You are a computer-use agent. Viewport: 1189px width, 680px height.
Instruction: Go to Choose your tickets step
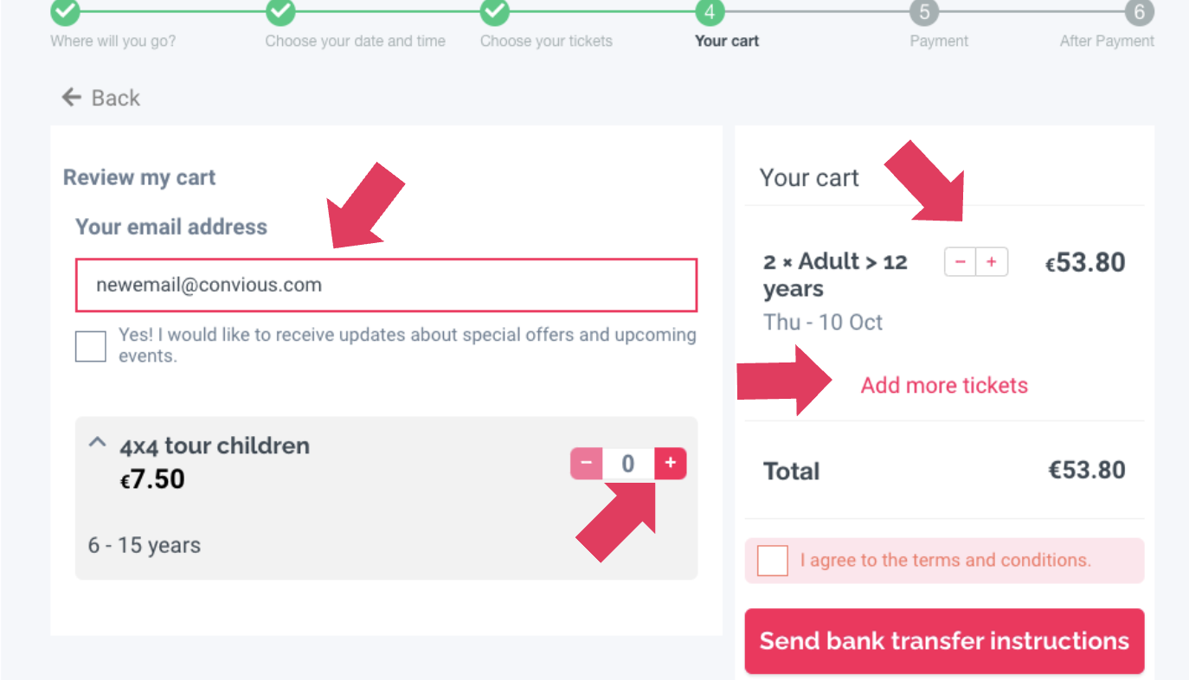(546, 41)
